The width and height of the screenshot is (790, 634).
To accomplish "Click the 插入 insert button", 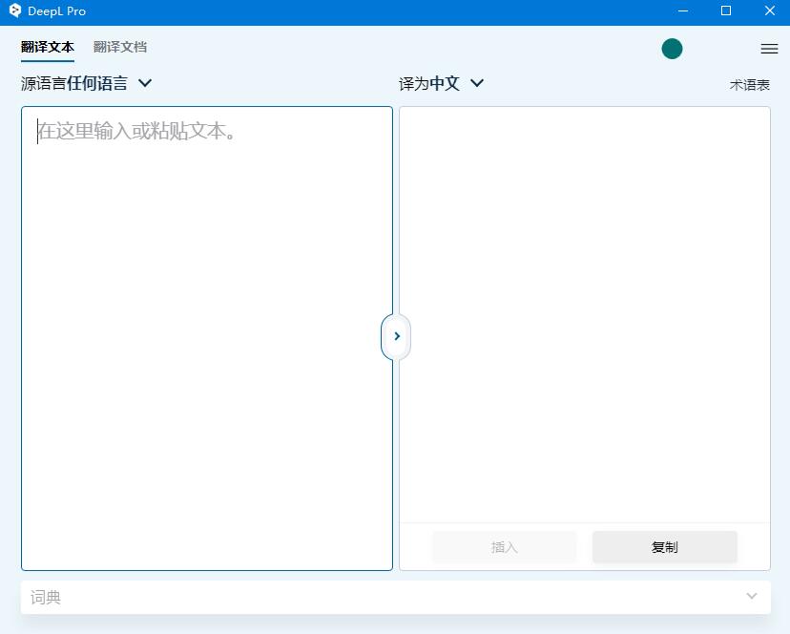I will 504,546.
